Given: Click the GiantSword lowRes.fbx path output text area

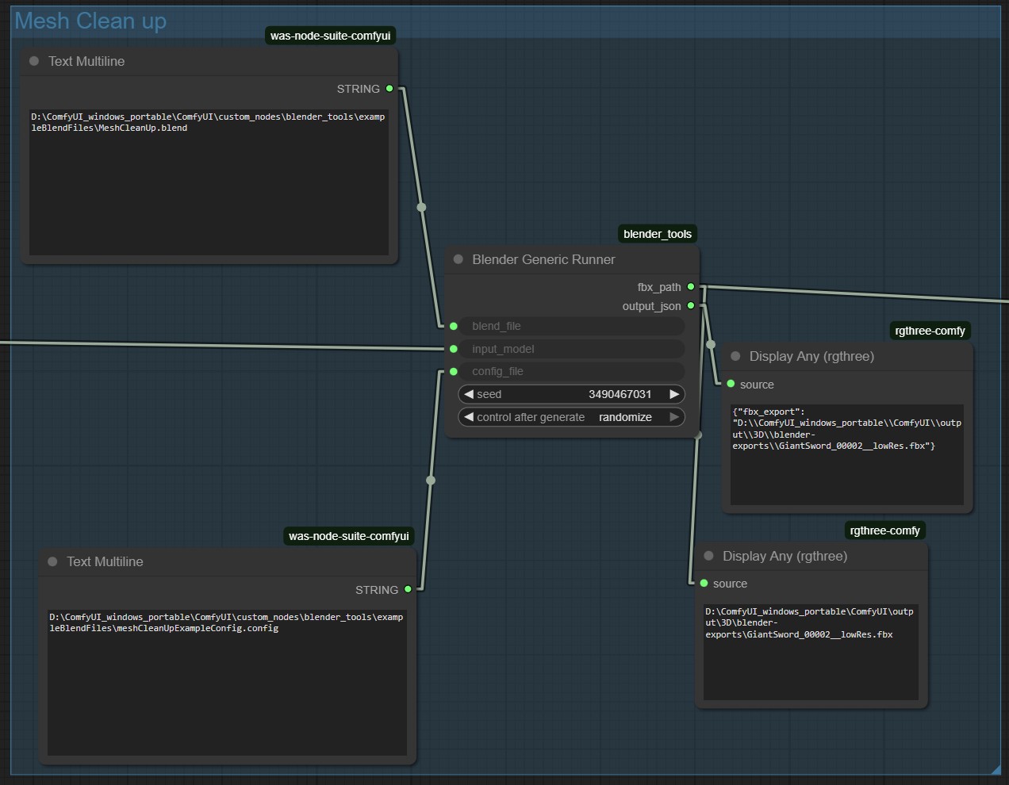Looking at the screenshot, I should point(811,653).
